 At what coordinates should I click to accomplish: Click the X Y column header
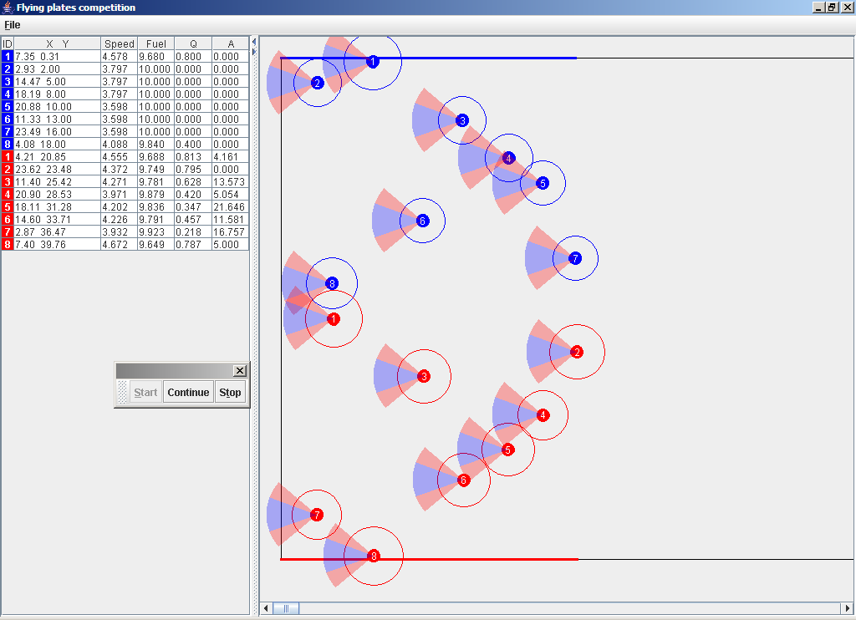click(58, 43)
